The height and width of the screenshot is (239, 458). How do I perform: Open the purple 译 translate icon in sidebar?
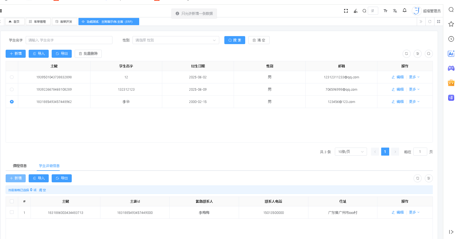point(451,98)
